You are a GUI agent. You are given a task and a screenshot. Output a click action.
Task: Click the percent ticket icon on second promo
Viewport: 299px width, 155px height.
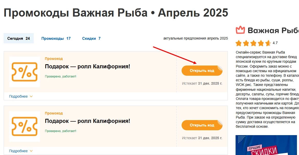24,126
